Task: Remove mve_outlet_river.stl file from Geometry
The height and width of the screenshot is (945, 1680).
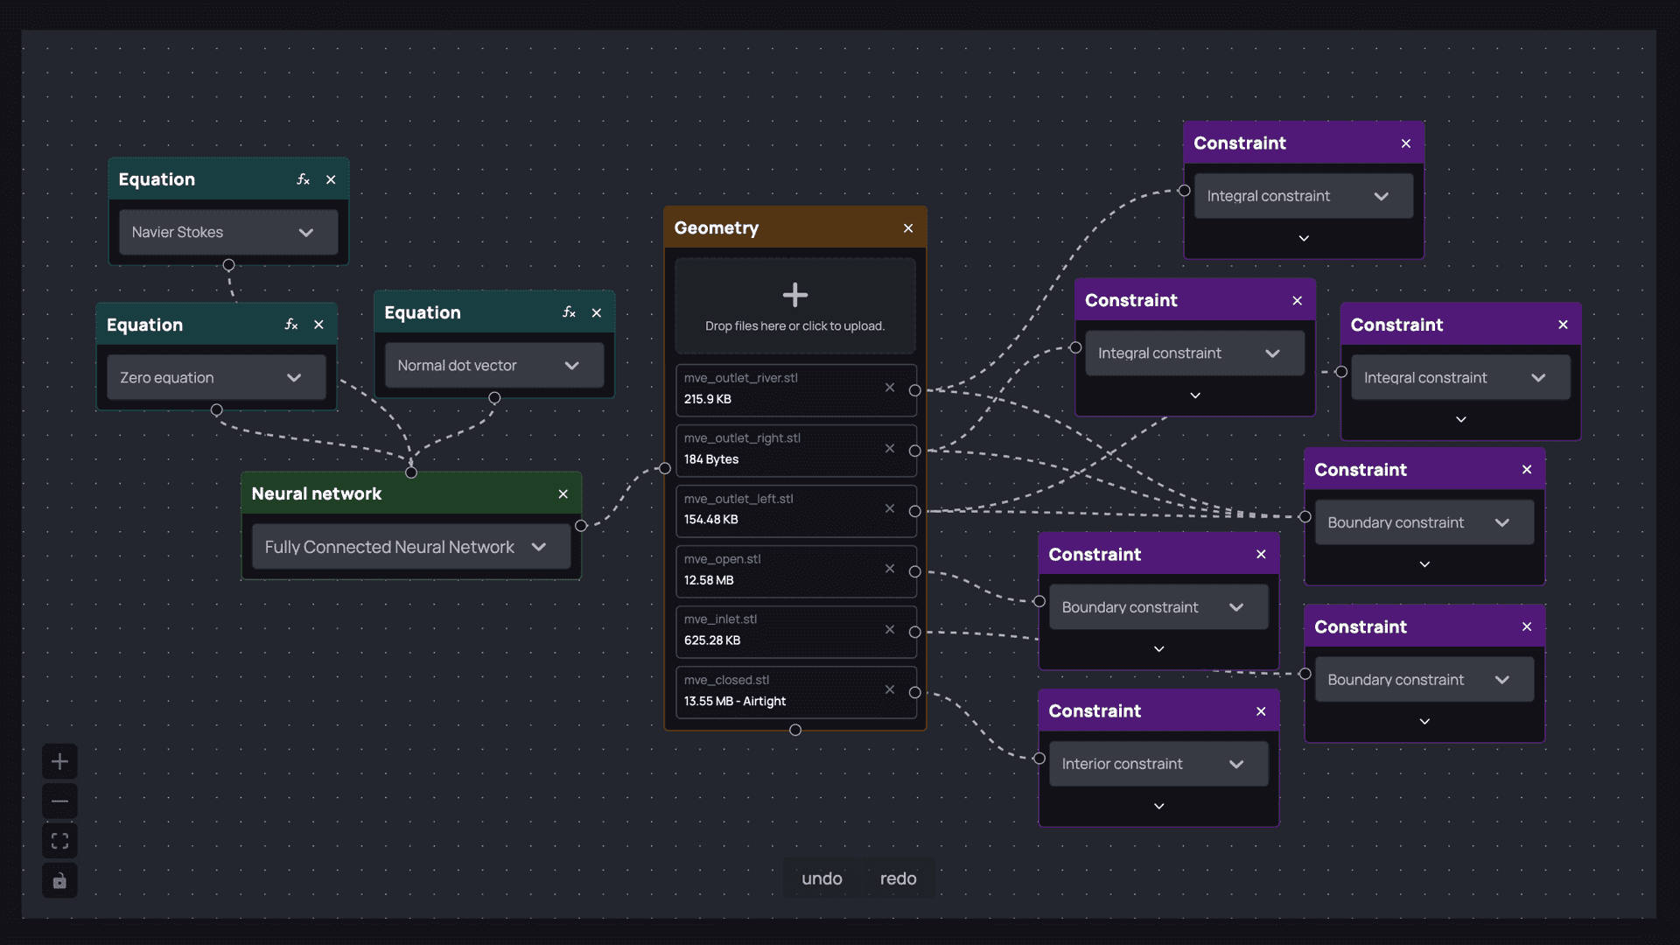Action: click(890, 388)
